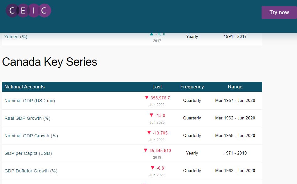Click green up arrow in Yemen row
This screenshot has height=184, width=297.
pos(151,34)
